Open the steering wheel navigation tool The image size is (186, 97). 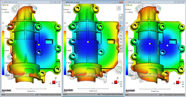pyautogui.click(x=121, y=18)
